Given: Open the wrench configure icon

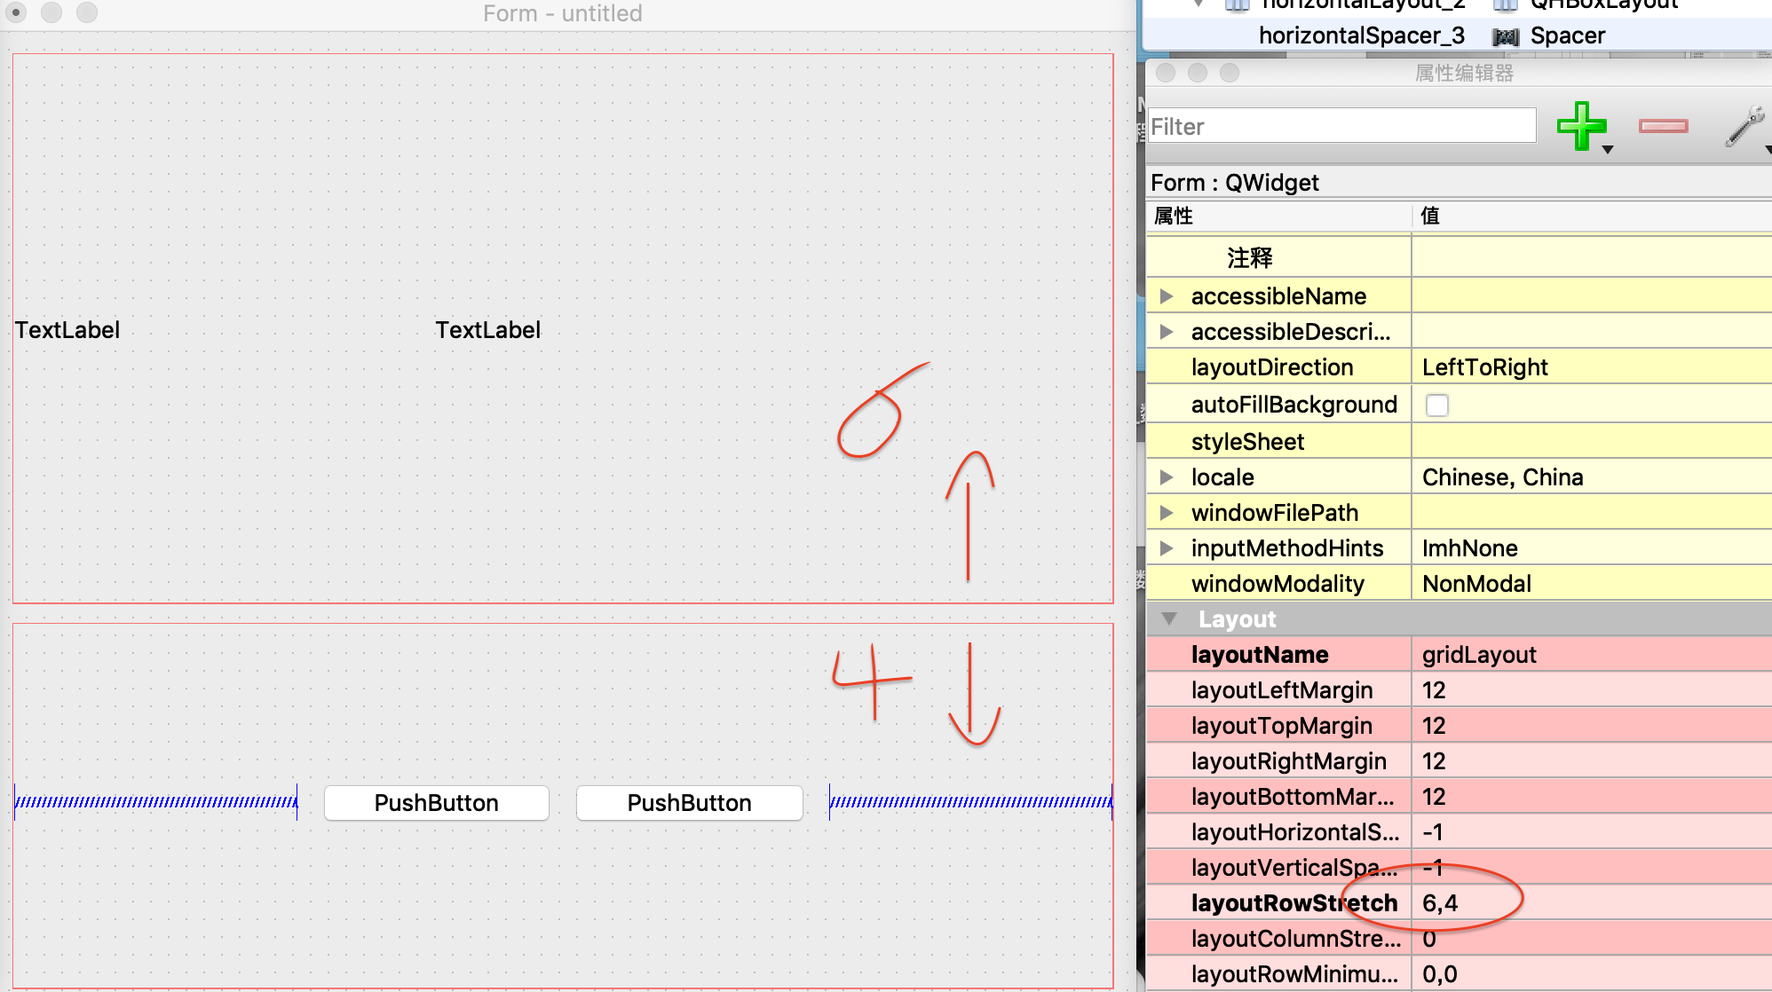Looking at the screenshot, I should pos(1744,126).
